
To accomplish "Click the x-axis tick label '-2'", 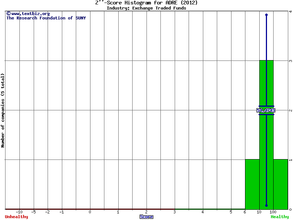I will (48, 212).
